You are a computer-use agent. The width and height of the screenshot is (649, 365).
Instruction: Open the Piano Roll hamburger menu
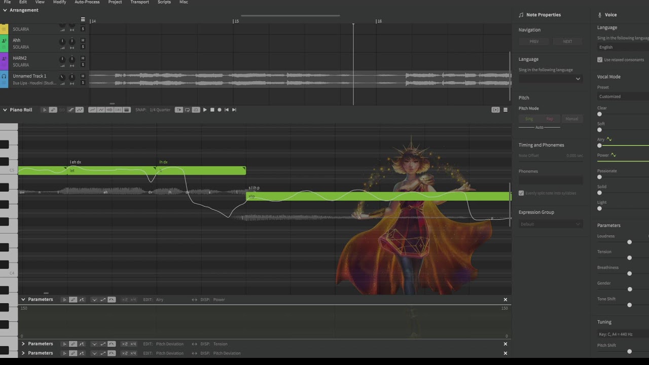(505, 109)
